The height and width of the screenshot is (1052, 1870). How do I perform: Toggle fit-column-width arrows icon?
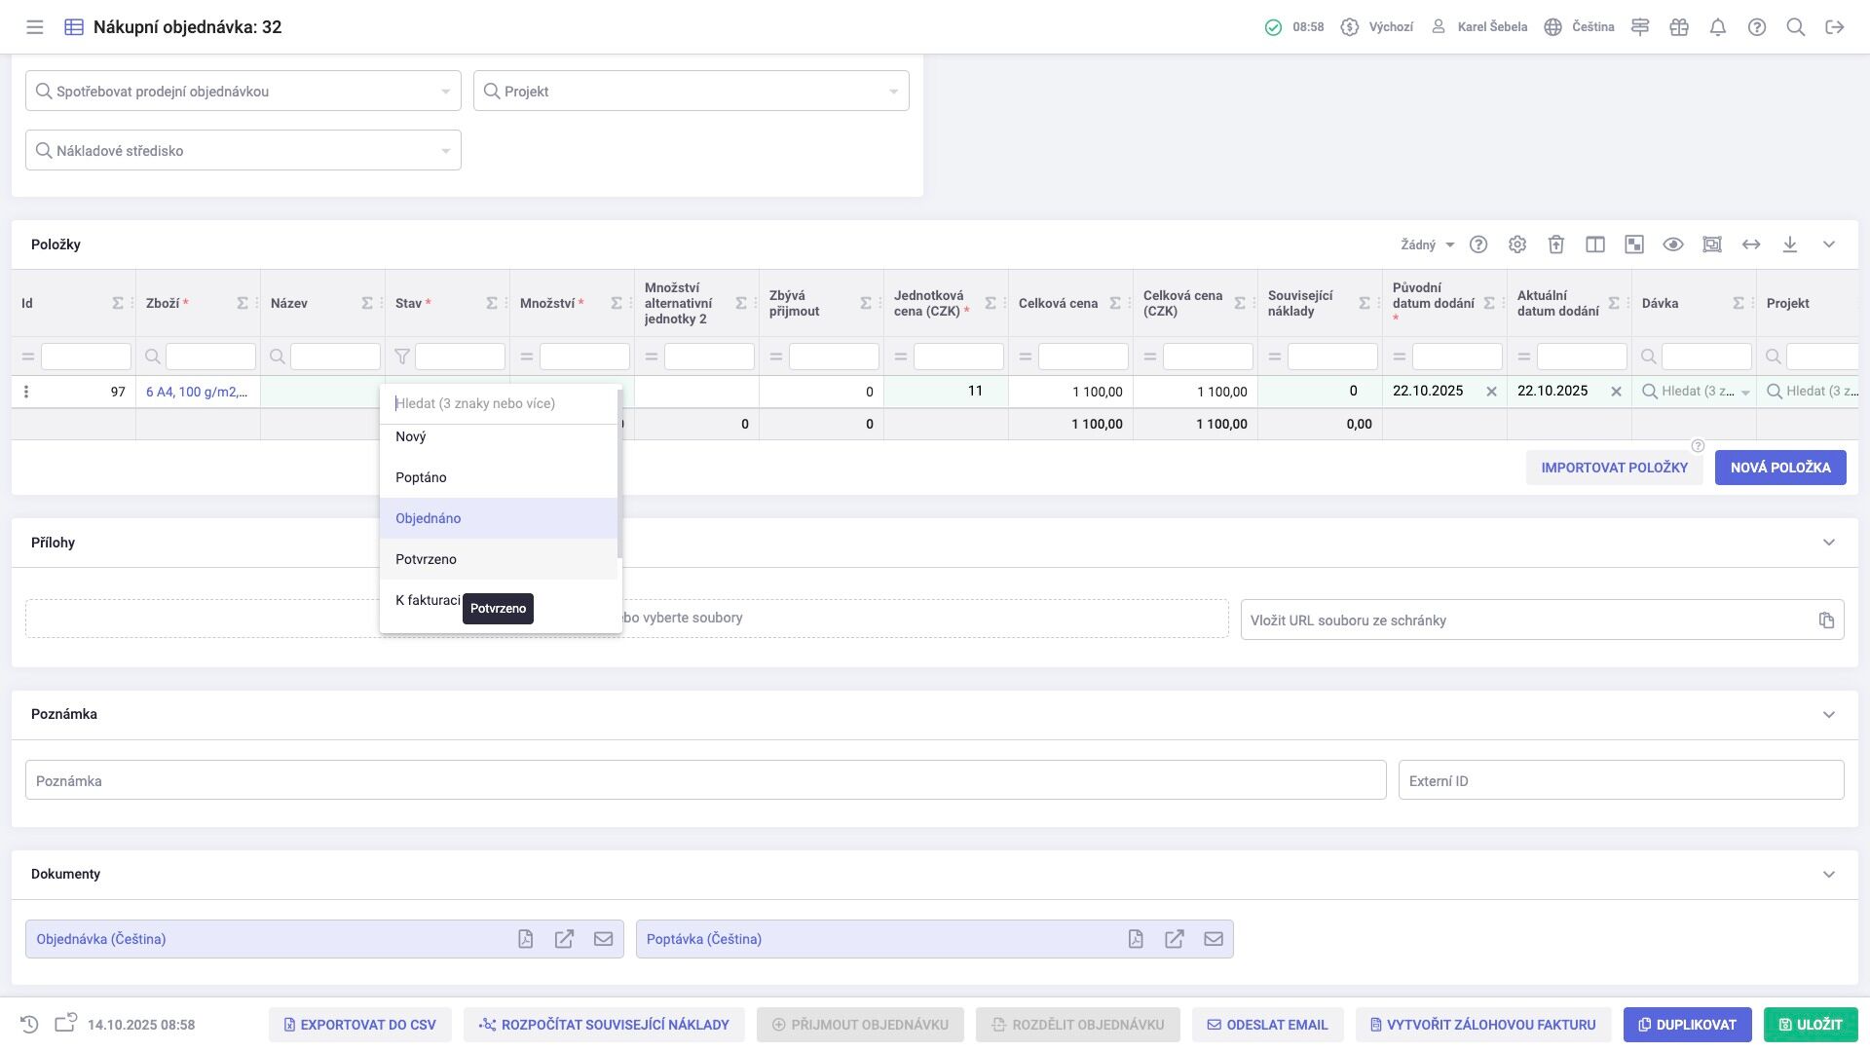[x=1751, y=244]
